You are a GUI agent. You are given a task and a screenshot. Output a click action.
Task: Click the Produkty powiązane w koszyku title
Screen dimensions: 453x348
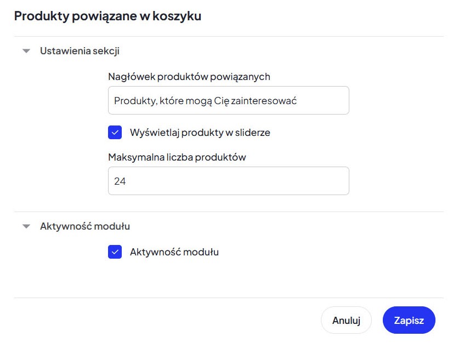tap(107, 16)
